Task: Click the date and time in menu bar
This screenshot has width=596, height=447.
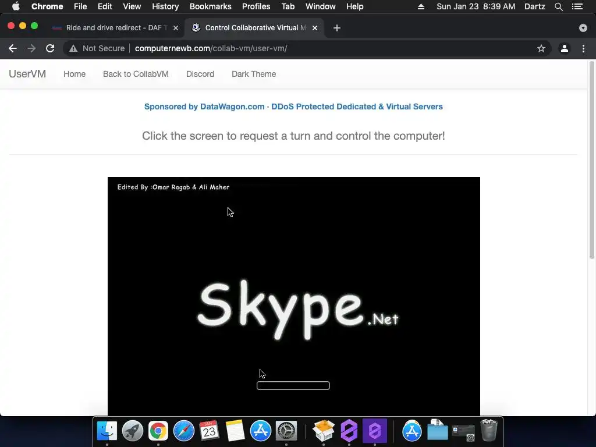Action: point(476,6)
